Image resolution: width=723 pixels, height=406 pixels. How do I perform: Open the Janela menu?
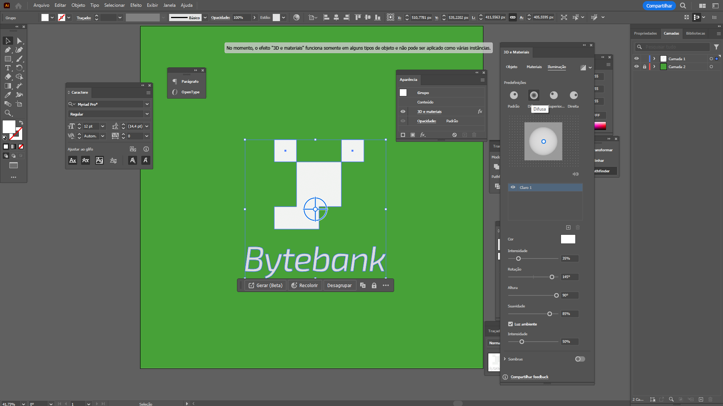point(169,5)
